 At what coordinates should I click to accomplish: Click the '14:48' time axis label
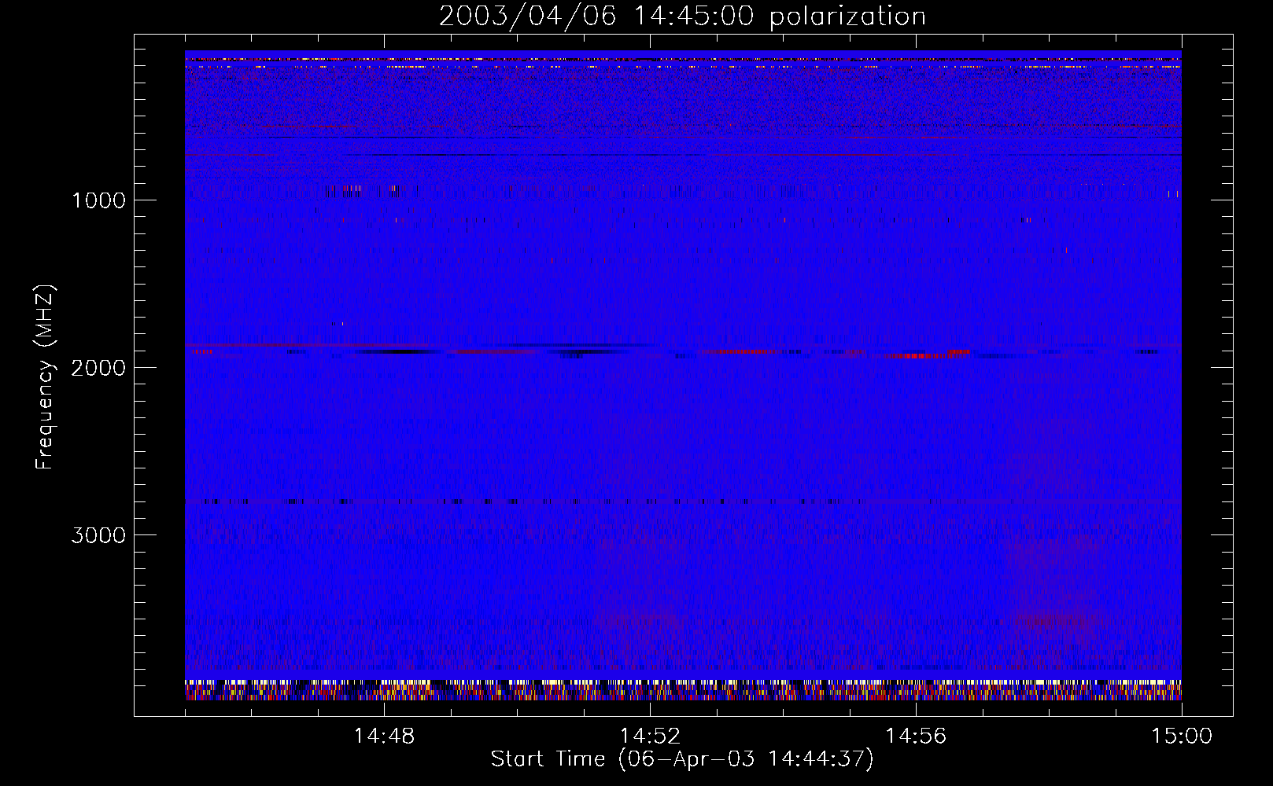pyautogui.click(x=384, y=736)
